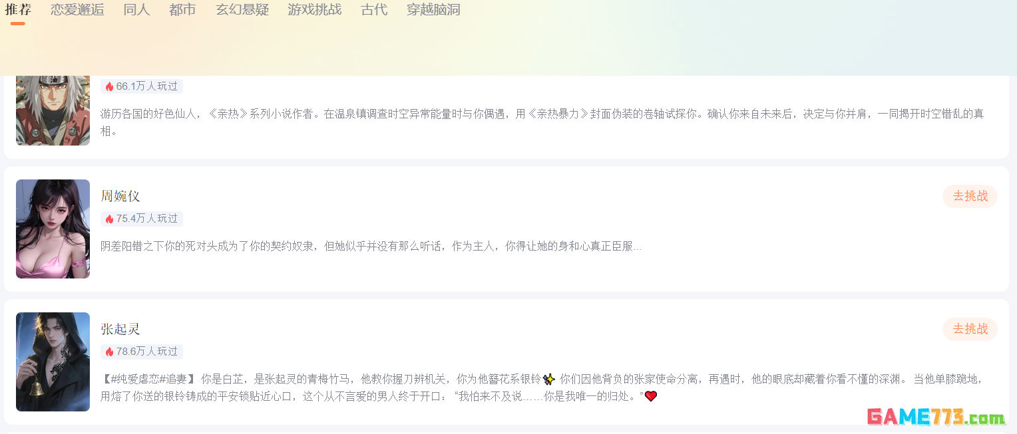Click the 张起灵 character name
Image resolution: width=1017 pixels, height=434 pixels.
120,329
